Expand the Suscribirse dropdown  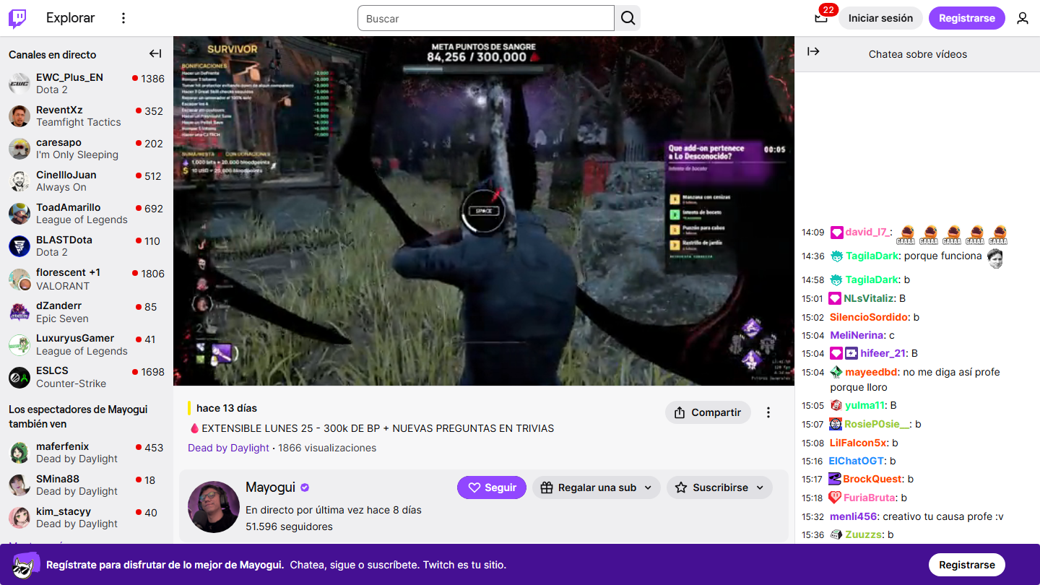tap(719, 487)
